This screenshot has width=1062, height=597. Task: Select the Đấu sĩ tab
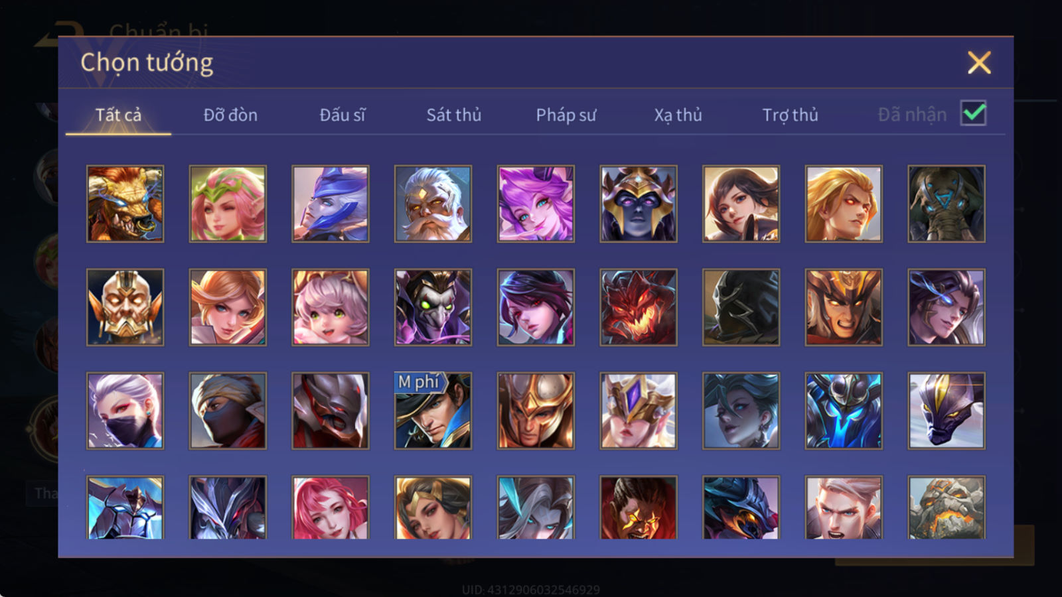click(342, 115)
